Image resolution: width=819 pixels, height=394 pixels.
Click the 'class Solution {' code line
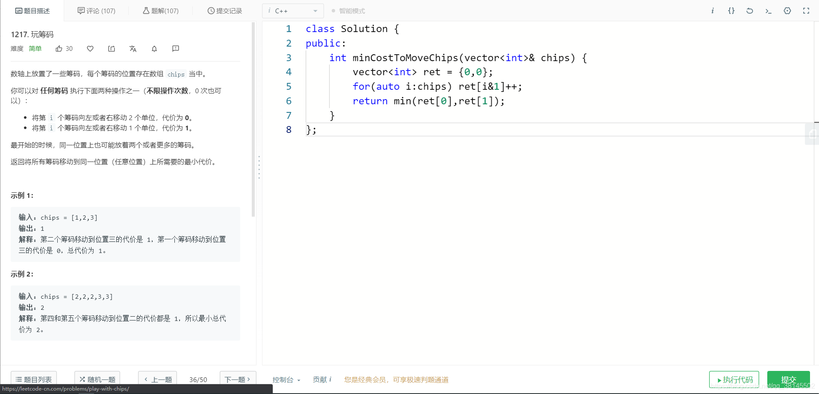[352, 29]
